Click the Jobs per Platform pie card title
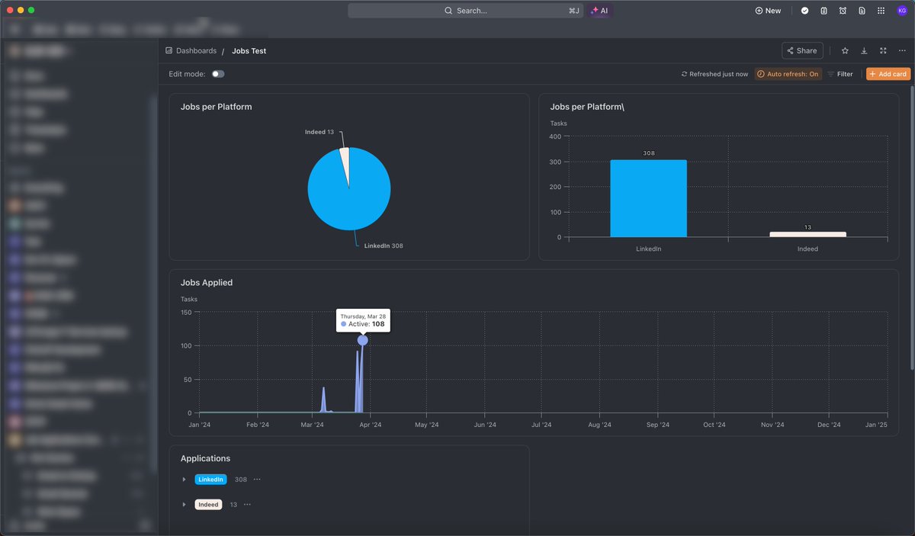The width and height of the screenshot is (915, 536). tap(216, 107)
